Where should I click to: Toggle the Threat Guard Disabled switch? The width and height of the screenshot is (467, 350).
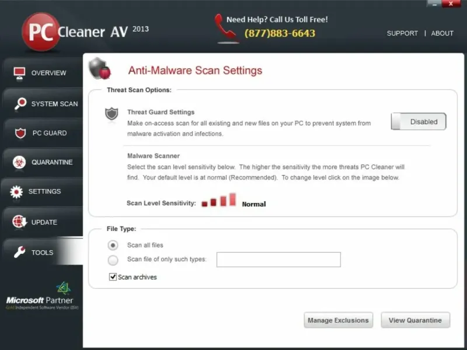419,121
